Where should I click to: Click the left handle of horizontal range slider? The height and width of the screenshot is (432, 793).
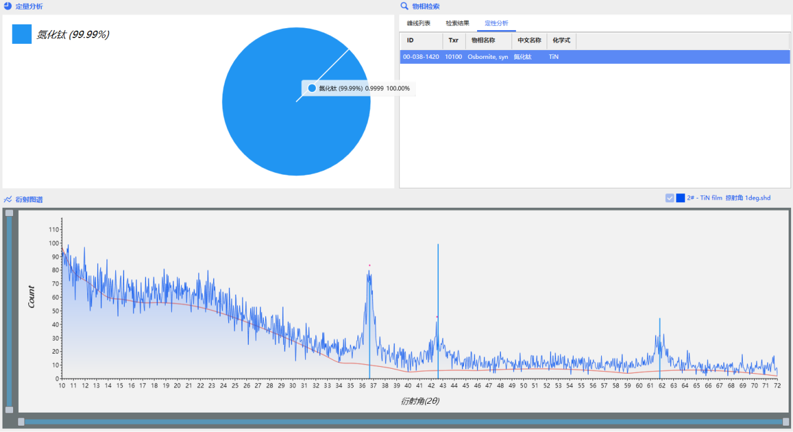(x=21, y=422)
